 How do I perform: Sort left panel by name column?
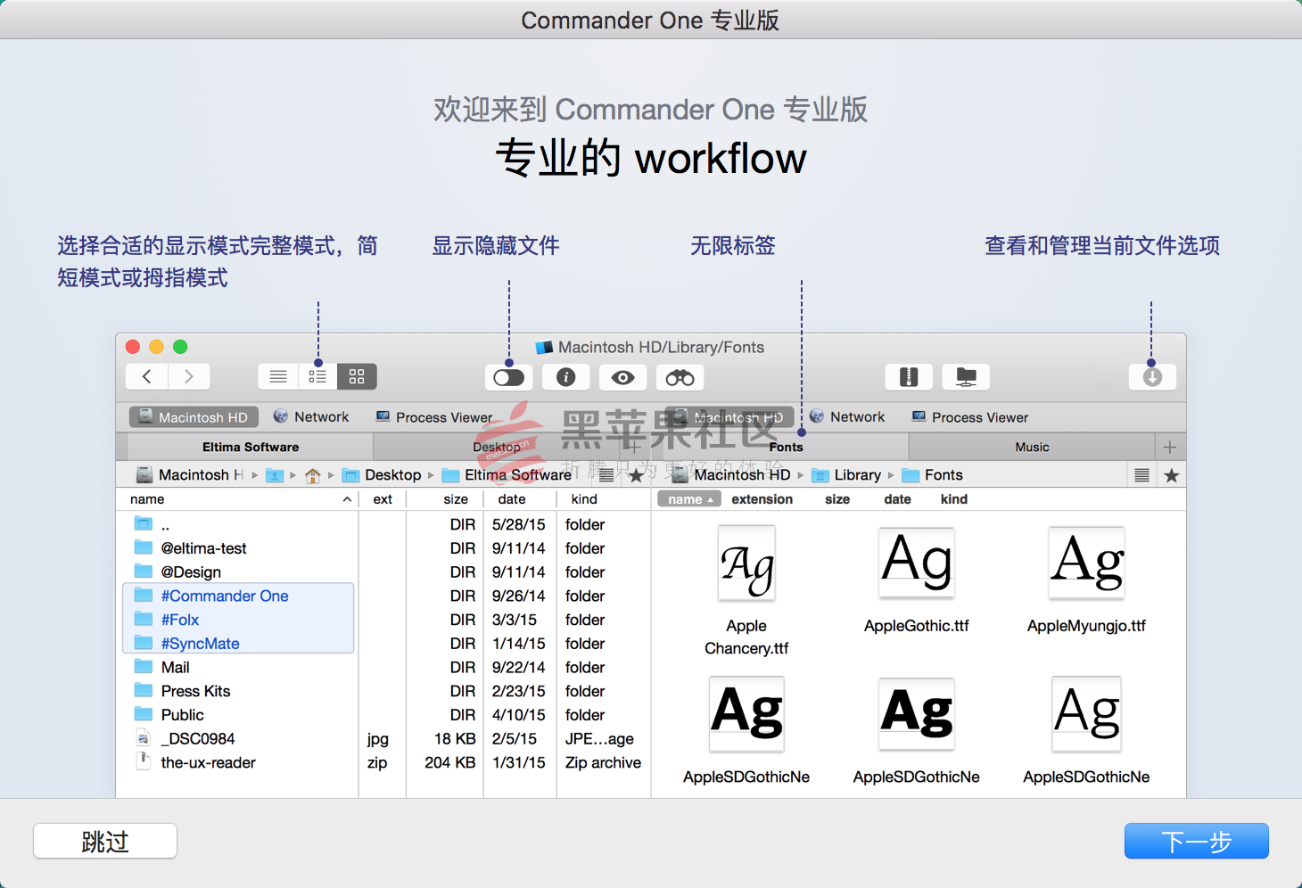pos(238,499)
